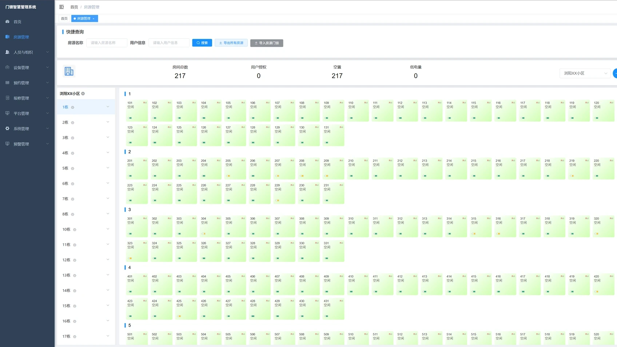Click the 人员与组织 person icon

pyautogui.click(x=7, y=52)
